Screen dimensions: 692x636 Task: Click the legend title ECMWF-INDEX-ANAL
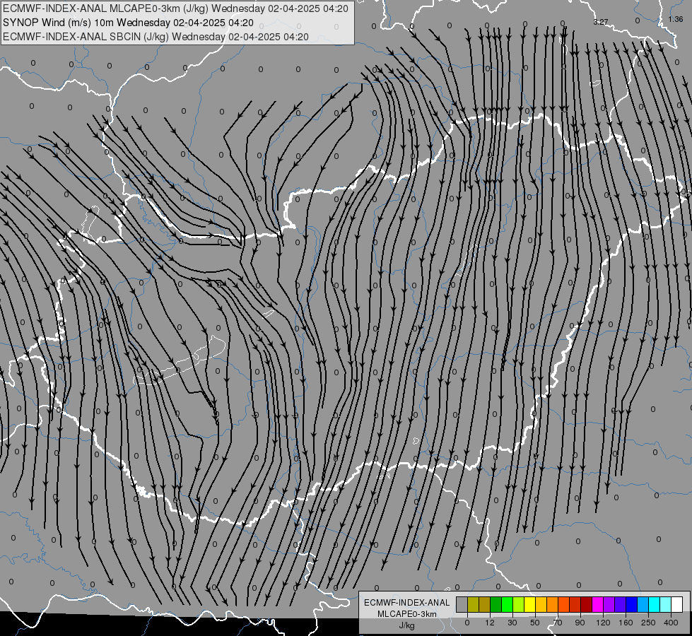tap(407, 603)
